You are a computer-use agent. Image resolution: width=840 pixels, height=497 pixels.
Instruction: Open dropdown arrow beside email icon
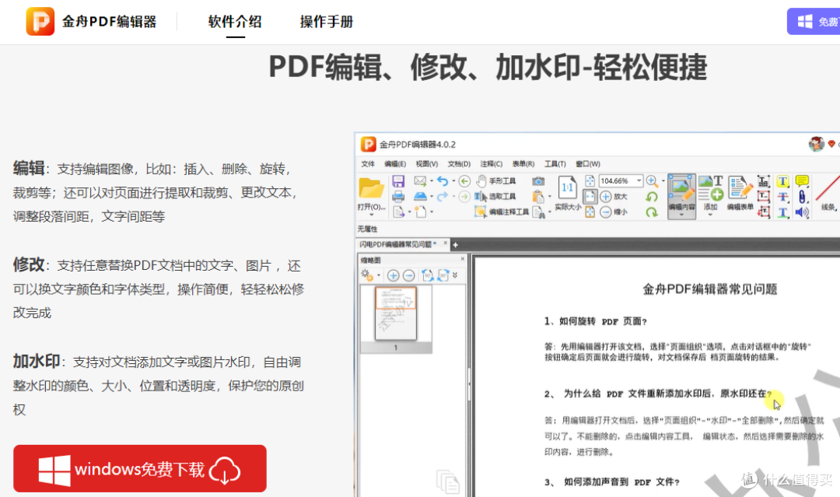[x=431, y=181]
